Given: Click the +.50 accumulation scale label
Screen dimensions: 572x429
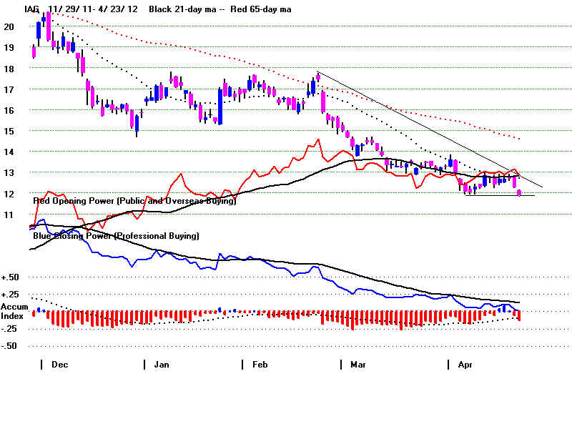Looking at the screenshot, I should coord(10,277).
